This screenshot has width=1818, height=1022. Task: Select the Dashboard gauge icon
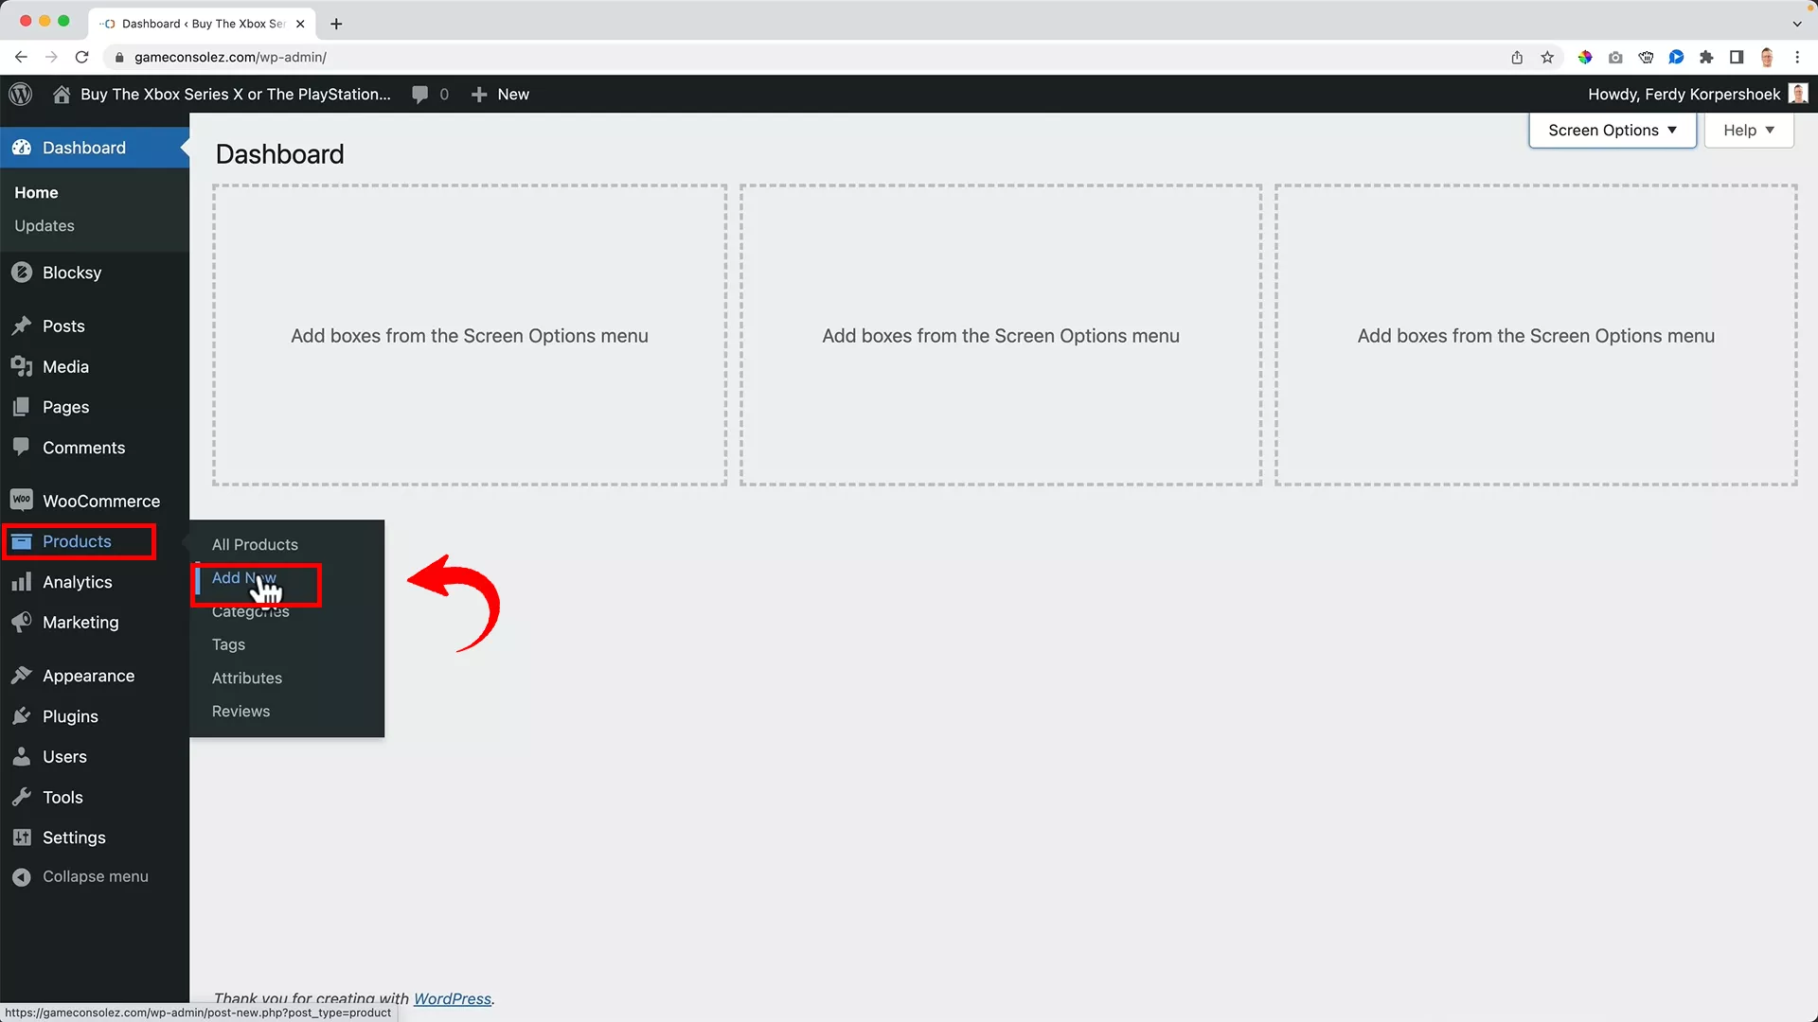tap(21, 147)
